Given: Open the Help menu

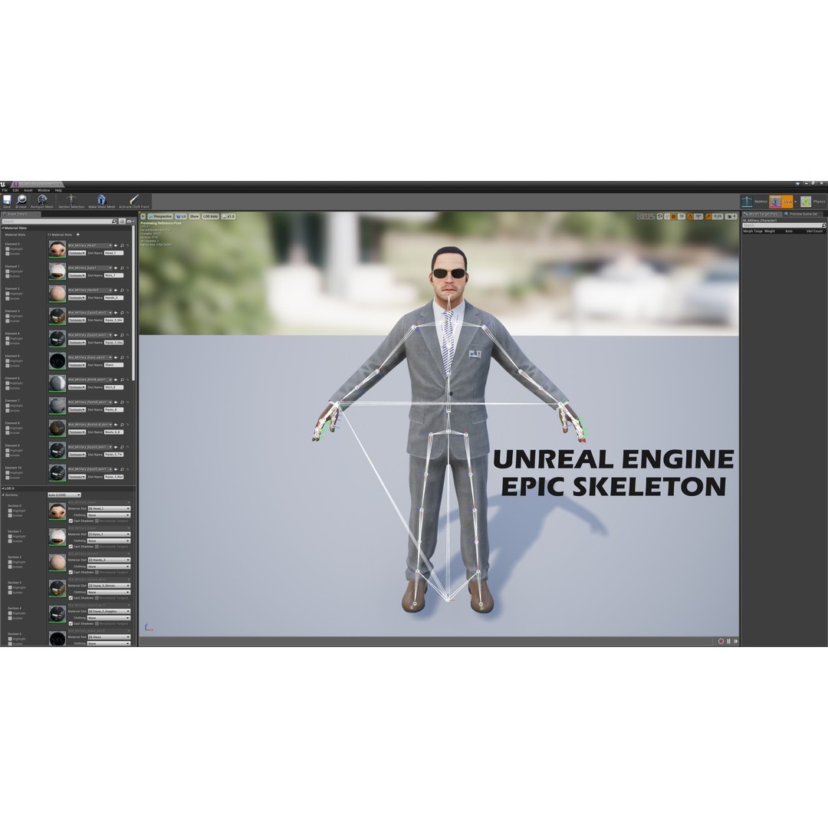Looking at the screenshot, I should (x=58, y=190).
